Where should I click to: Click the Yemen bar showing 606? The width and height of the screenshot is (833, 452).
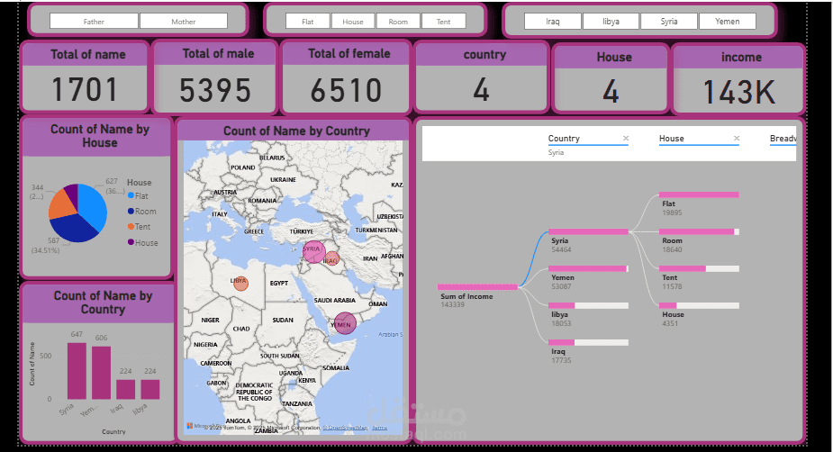tap(101, 373)
